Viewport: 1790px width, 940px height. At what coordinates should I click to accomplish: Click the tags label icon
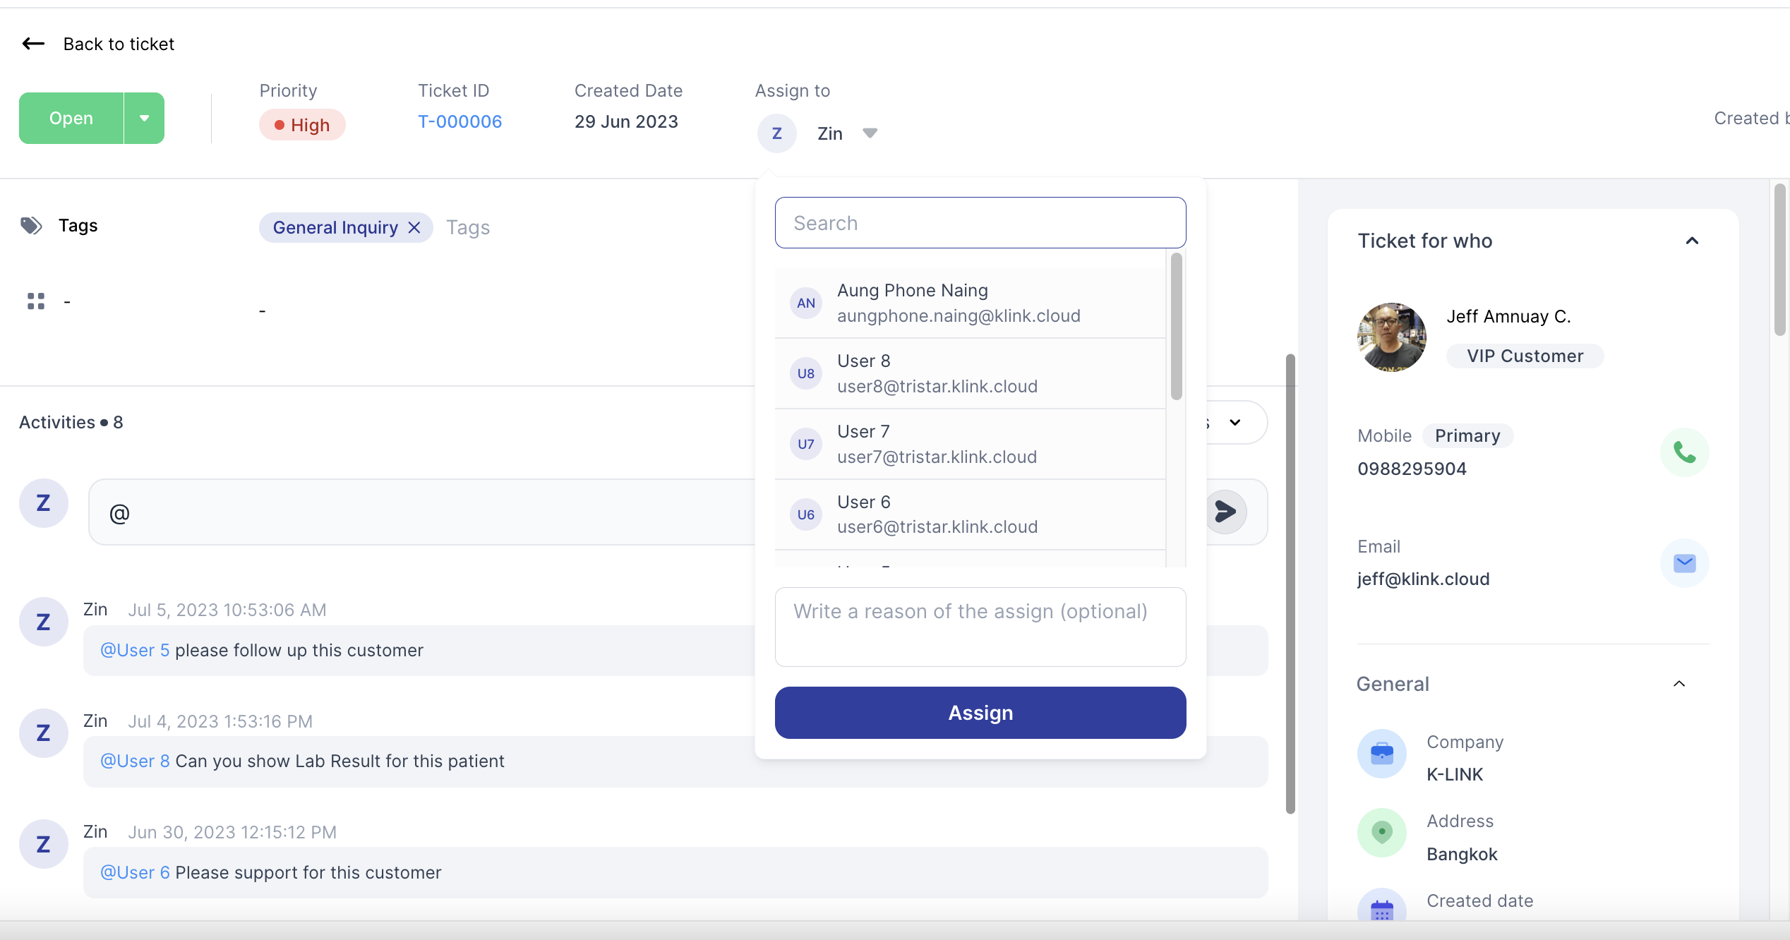pyautogui.click(x=31, y=226)
